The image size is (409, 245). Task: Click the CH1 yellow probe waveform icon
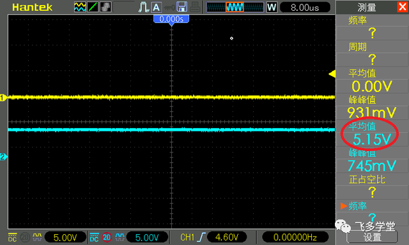37,237
